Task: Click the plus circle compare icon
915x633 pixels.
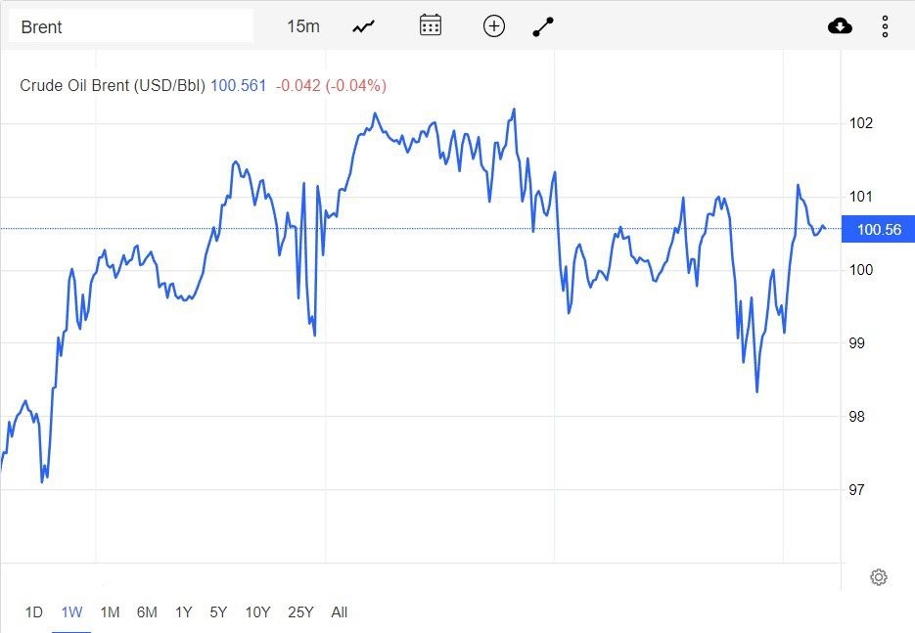Action: (494, 26)
